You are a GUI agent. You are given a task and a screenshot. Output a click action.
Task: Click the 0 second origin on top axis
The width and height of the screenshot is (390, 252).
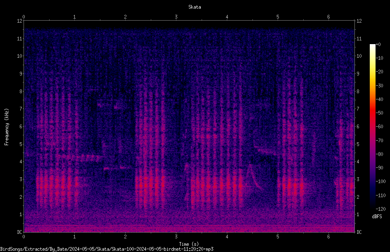[24, 17]
